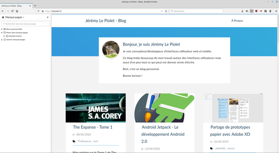Show site security padlock info
The height and width of the screenshot is (153, 279).
42,11
